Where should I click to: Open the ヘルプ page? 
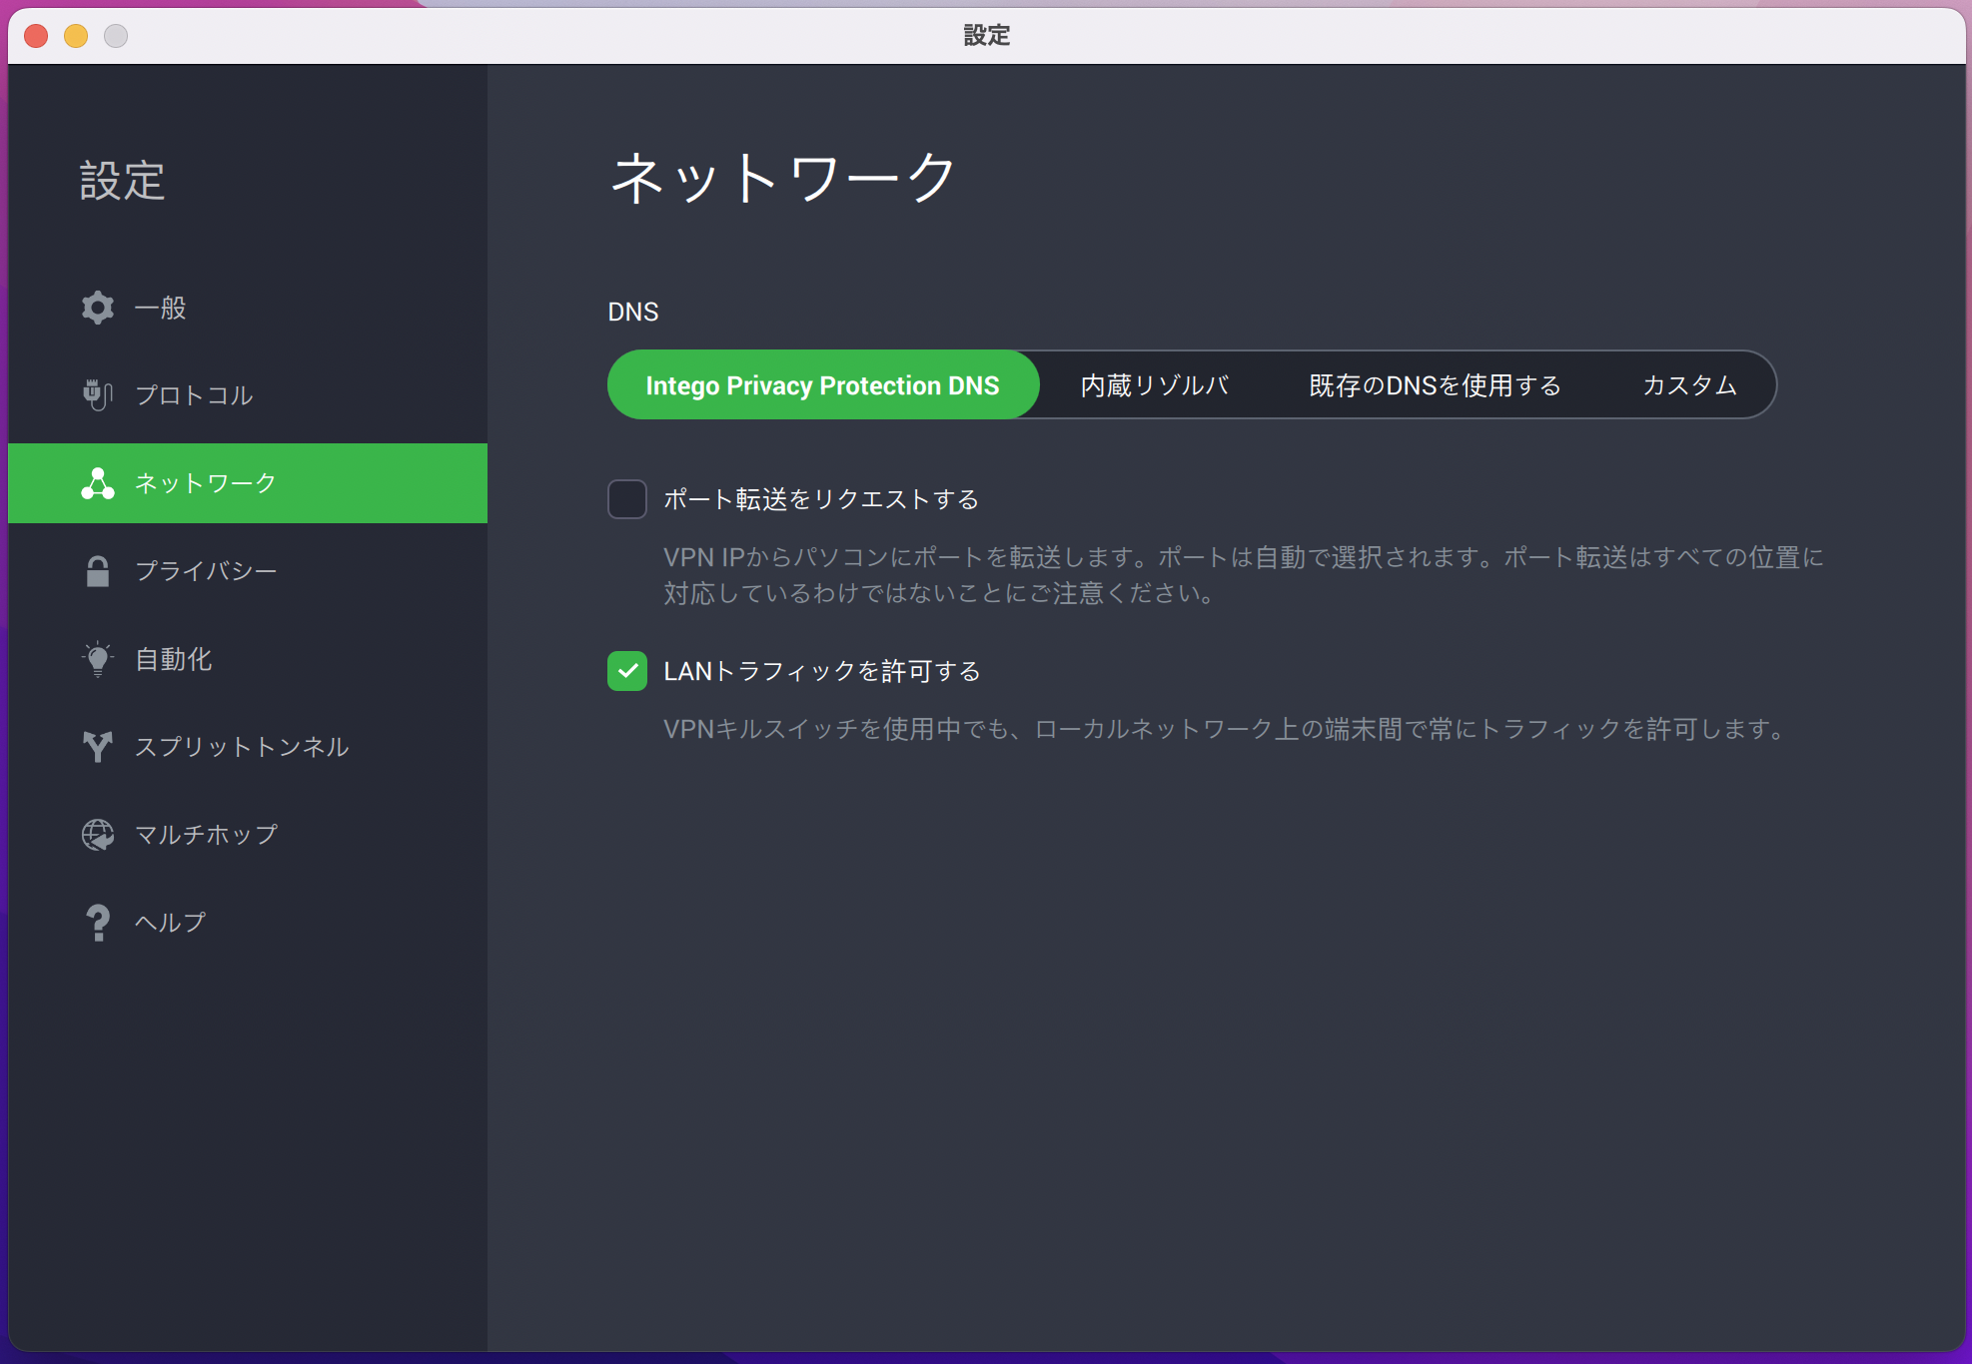pos(248,923)
